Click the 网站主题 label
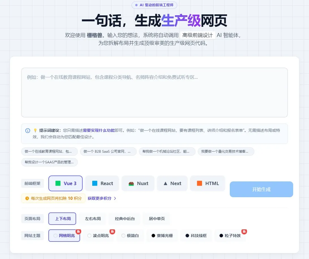 click(32, 235)
